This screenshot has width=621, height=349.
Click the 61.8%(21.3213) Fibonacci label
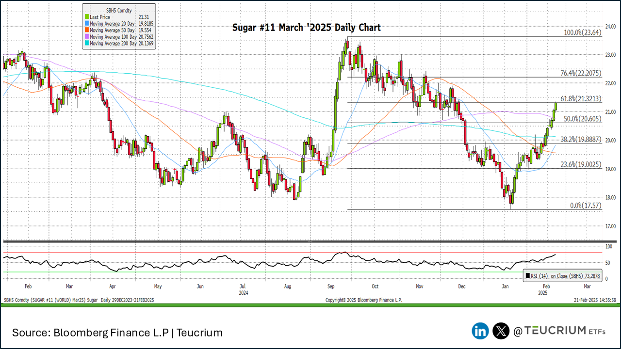(x=581, y=99)
